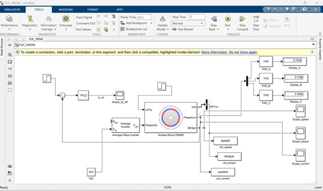The height and width of the screenshot is (191, 323).
Task: Select the Scope_Iq_ref block
Action: (120, 95)
